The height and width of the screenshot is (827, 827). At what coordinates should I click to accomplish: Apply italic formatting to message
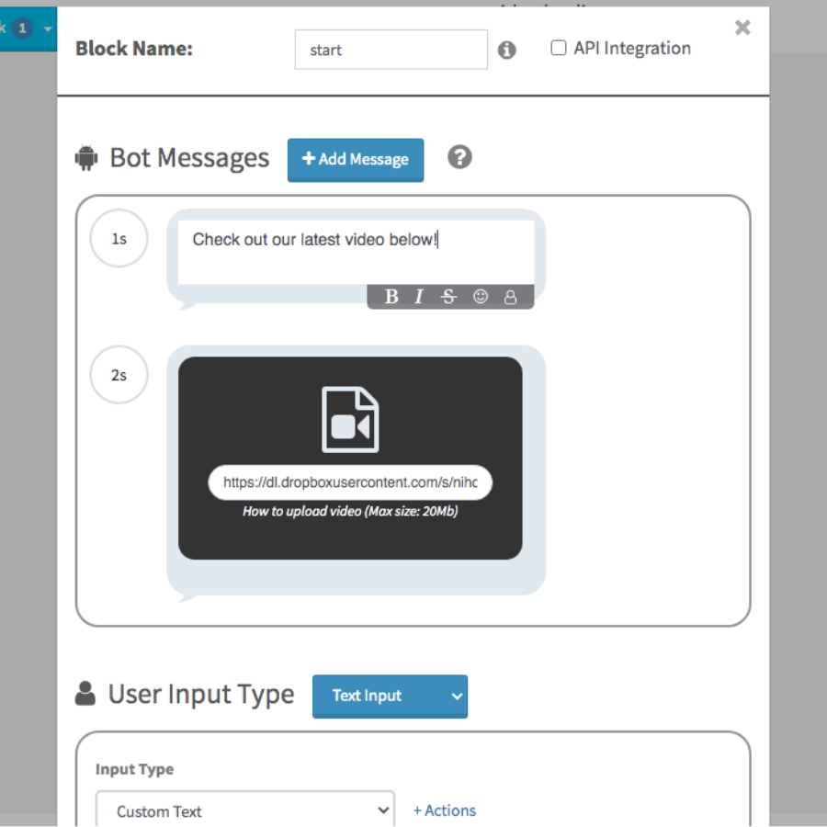pos(419,297)
